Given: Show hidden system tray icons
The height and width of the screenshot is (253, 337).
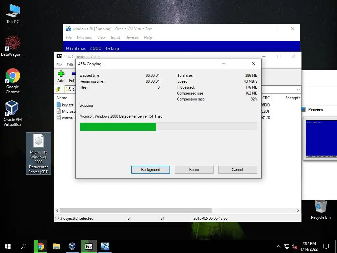Looking at the screenshot, I should click(278, 246).
